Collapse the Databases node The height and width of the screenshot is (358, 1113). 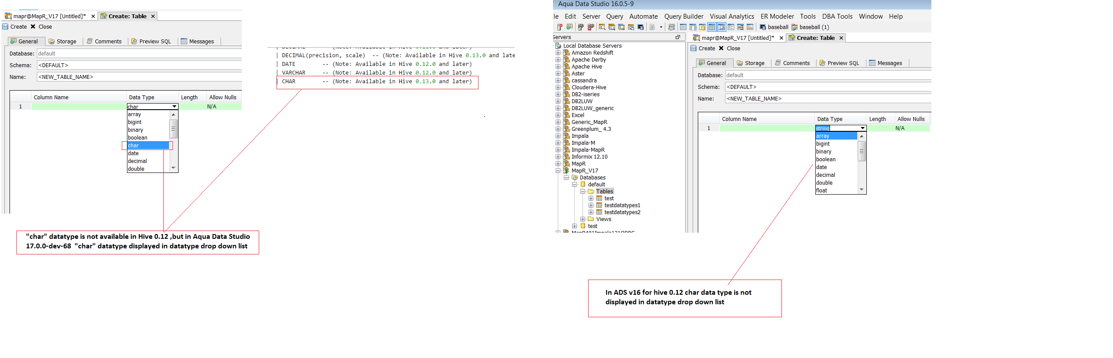[x=566, y=177]
